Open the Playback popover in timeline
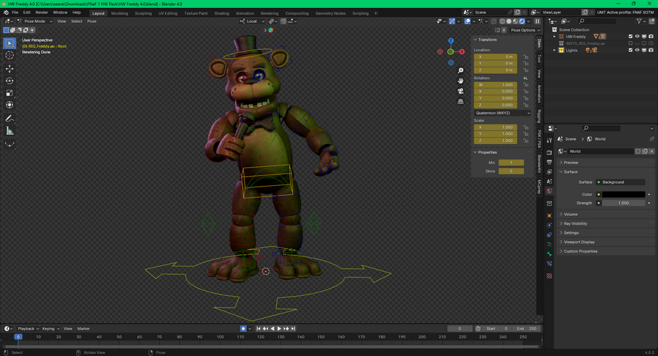The height and width of the screenshot is (356, 658). tap(28, 329)
